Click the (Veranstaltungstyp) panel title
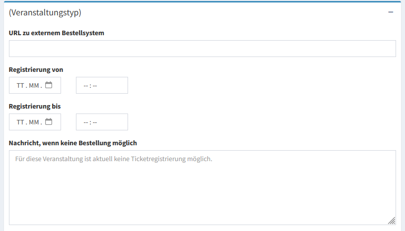The height and width of the screenshot is (231, 405). click(x=45, y=12)
